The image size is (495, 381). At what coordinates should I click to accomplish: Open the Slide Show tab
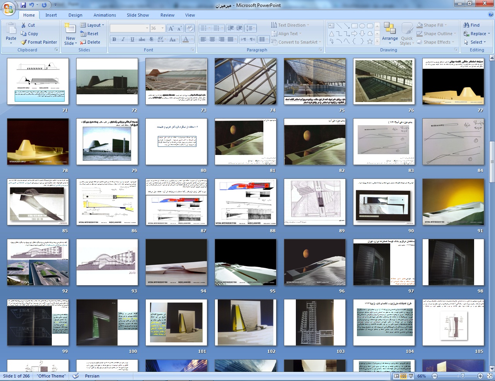(x=138, y=15)
